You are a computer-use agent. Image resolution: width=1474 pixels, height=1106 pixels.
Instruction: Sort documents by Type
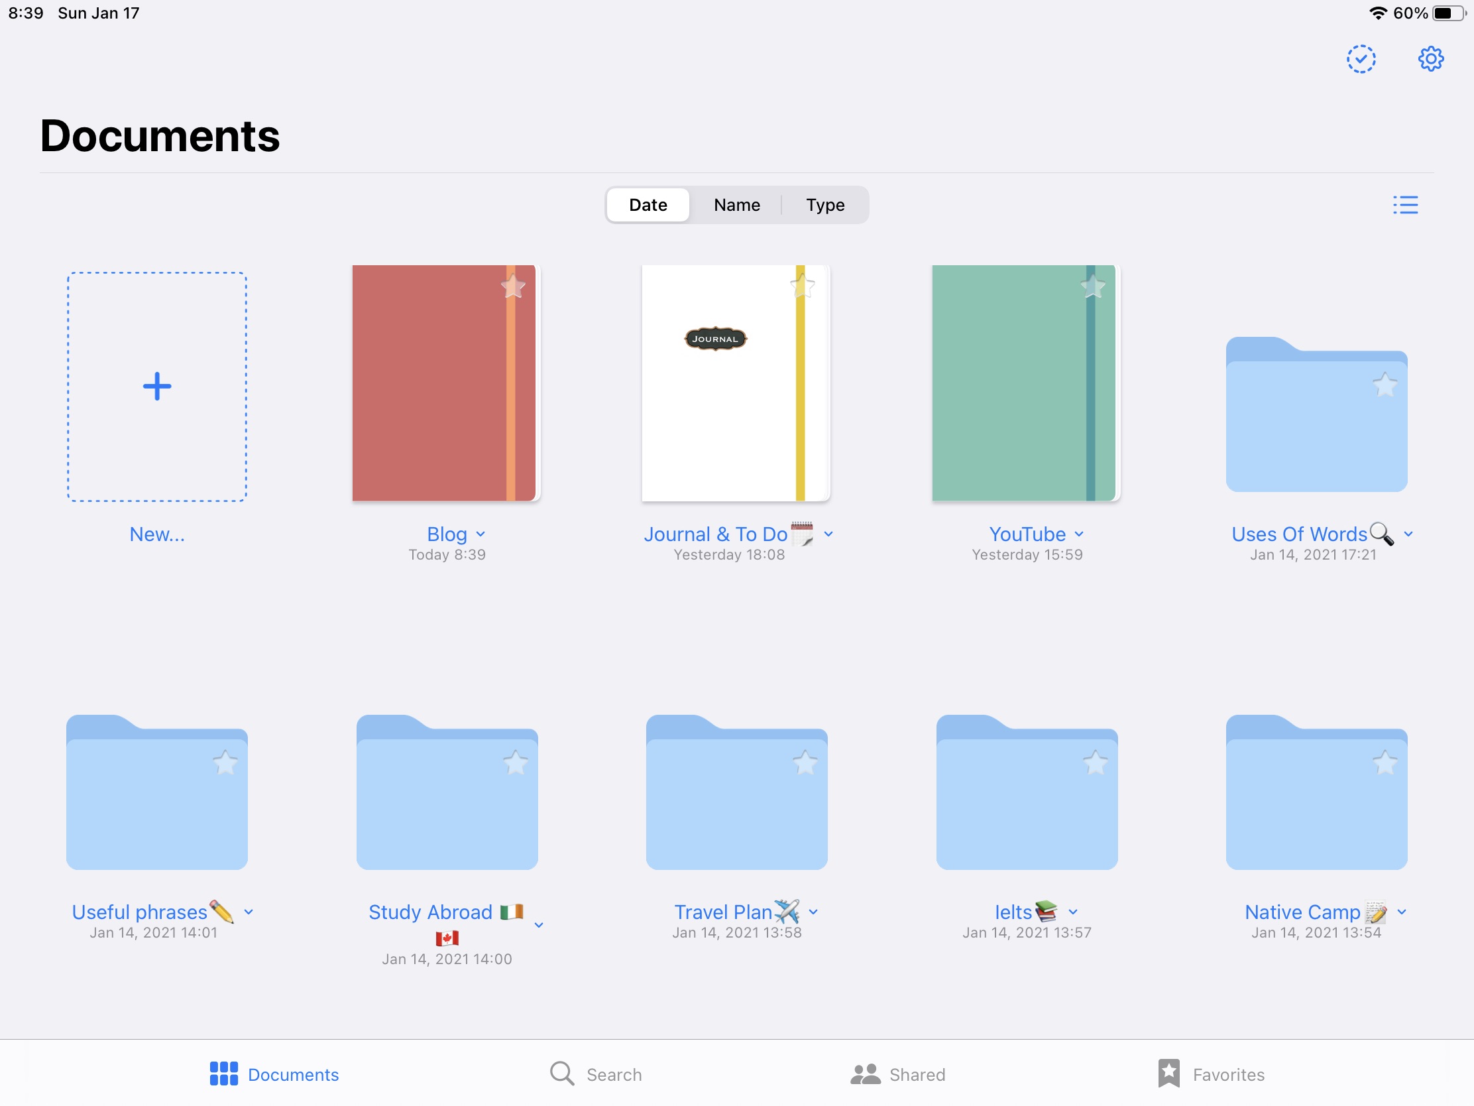tap(825, 205)
